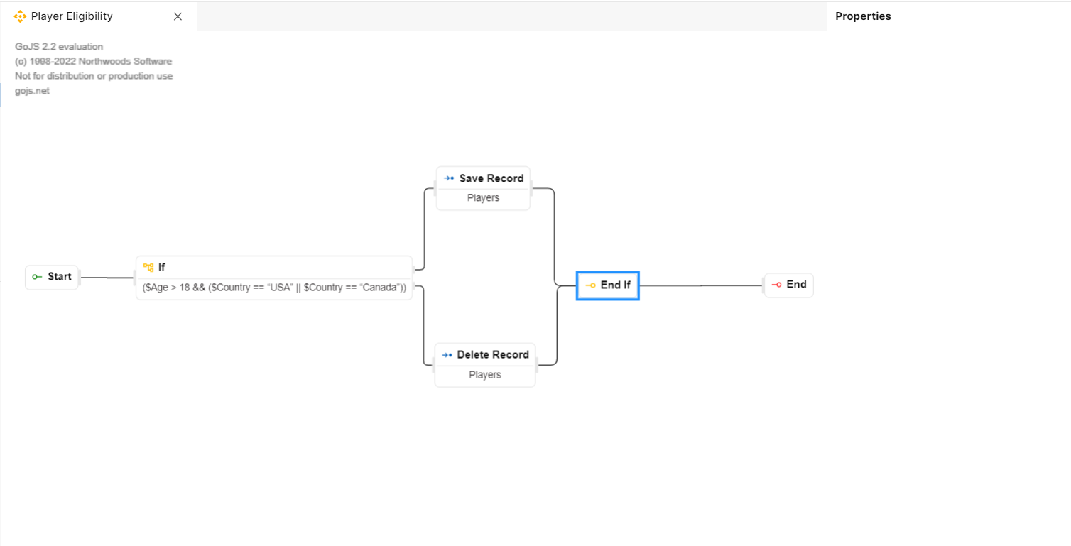
Task: Click the gojs.net watermark text
Action: pos(33,91)
